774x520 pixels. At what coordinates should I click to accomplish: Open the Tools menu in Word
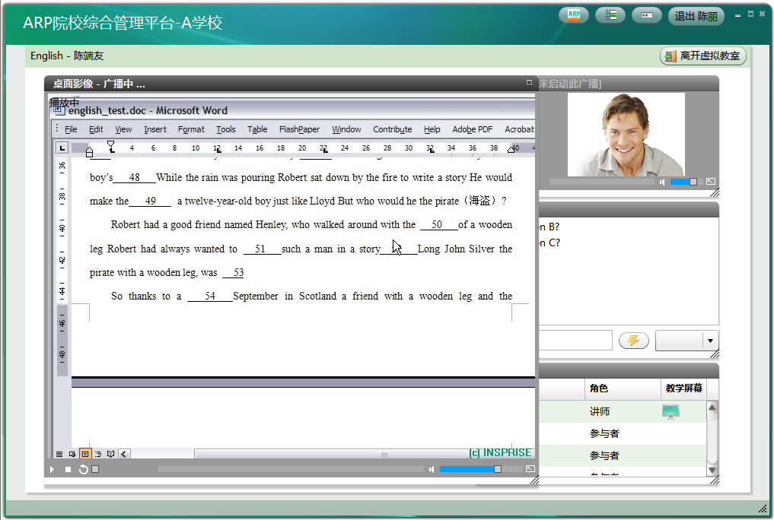tap(225, 129)
